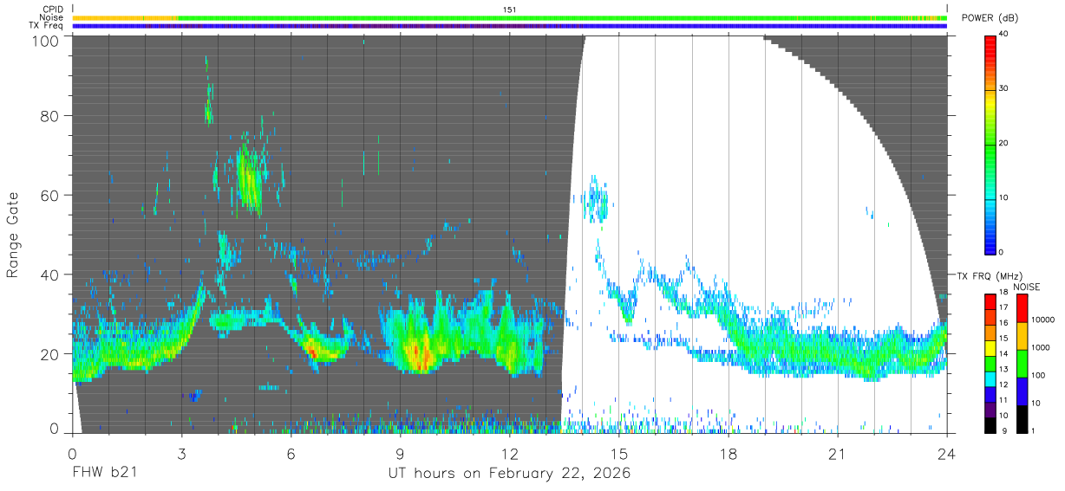Click the 30 tick on power scale
Viewport: 1065px width, 491px height.
tap(1004, 88)
